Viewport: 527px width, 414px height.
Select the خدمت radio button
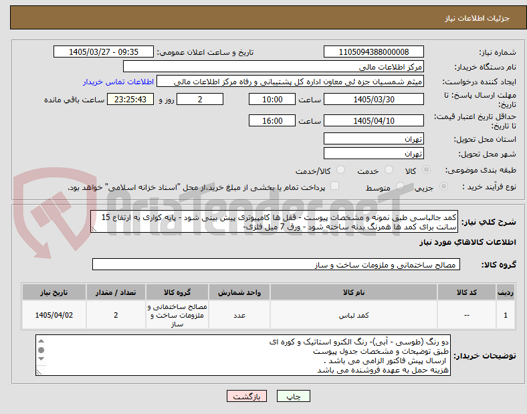[389, 170]
